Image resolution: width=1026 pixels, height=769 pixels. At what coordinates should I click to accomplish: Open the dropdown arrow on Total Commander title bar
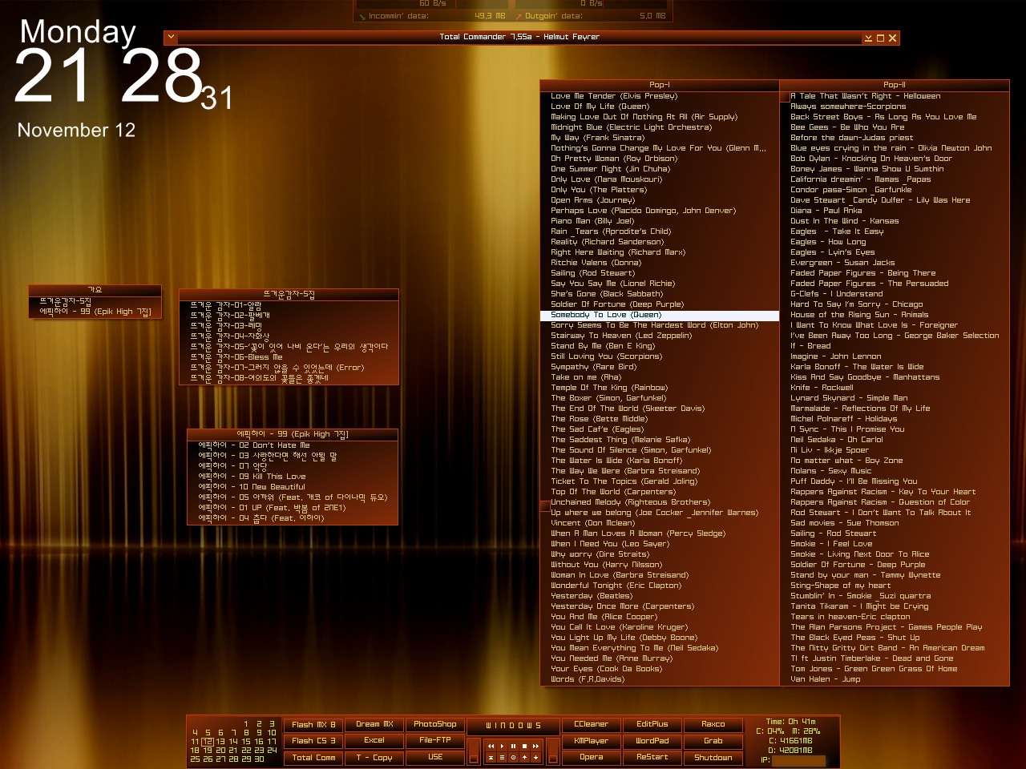point(171,37)
